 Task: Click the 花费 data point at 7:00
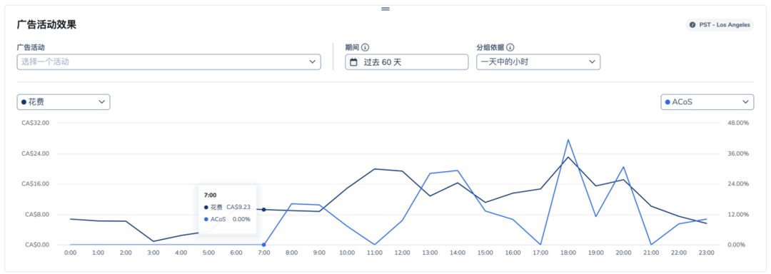coord(263,210)
